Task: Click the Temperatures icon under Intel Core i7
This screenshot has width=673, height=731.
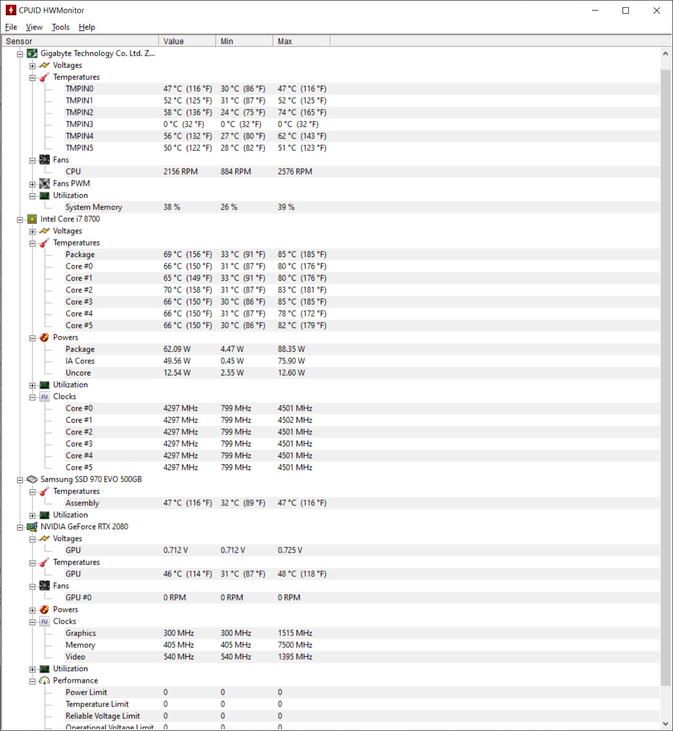Action: pos(45,242)
